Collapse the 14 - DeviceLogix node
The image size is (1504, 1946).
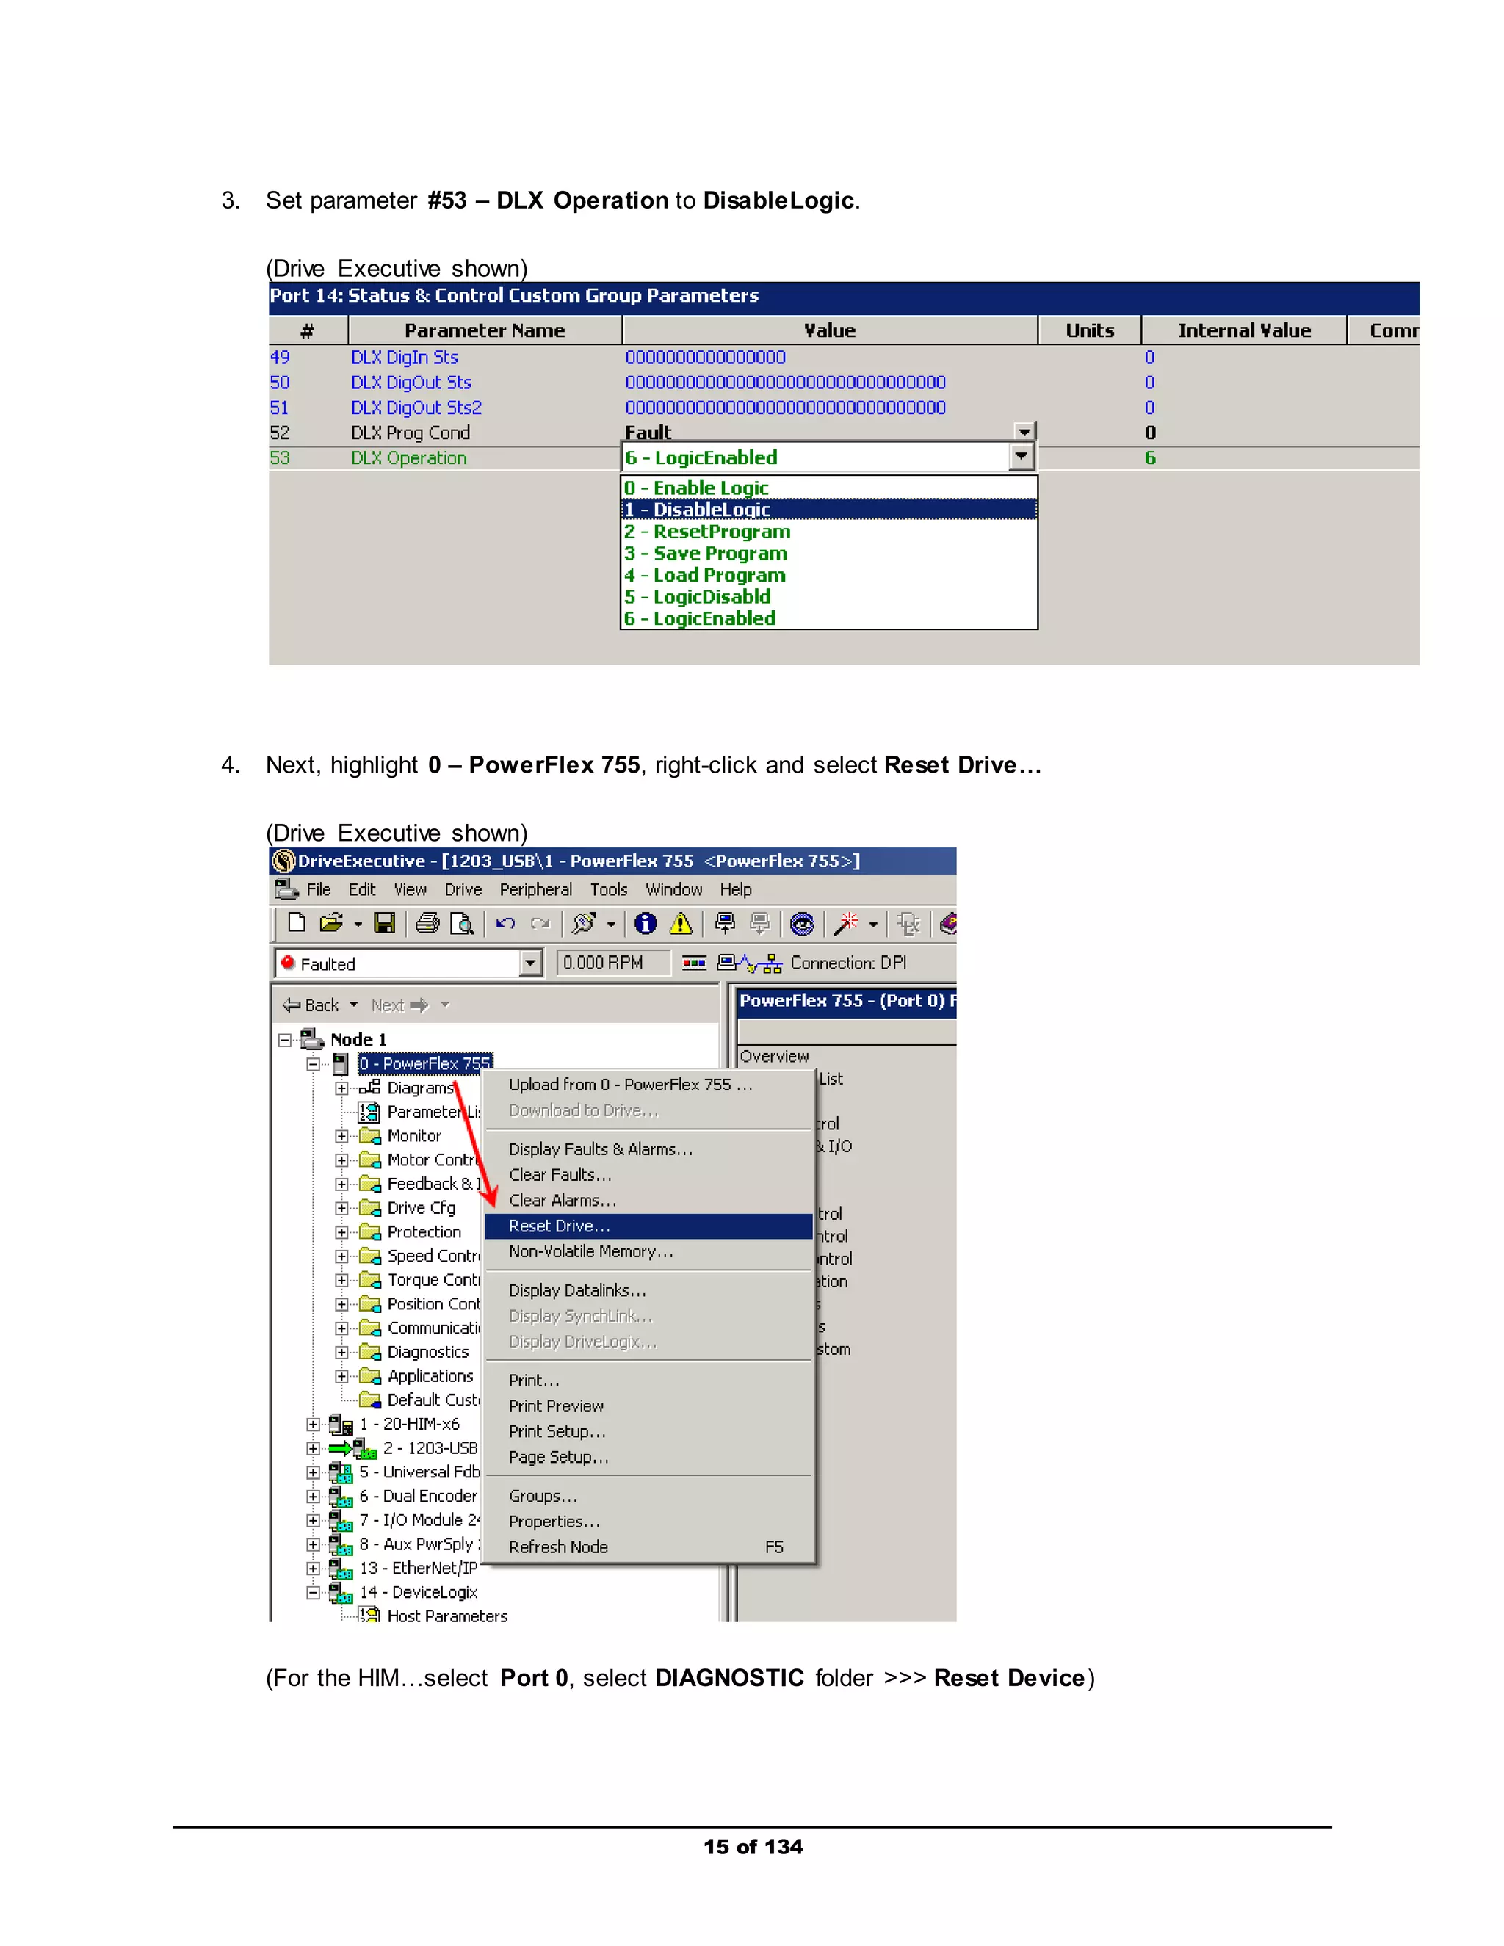click(313, 1592)
